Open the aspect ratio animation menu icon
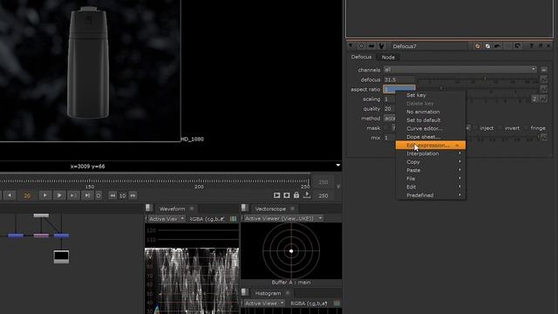This screenshot has height=314, width=558. (544, 89)
